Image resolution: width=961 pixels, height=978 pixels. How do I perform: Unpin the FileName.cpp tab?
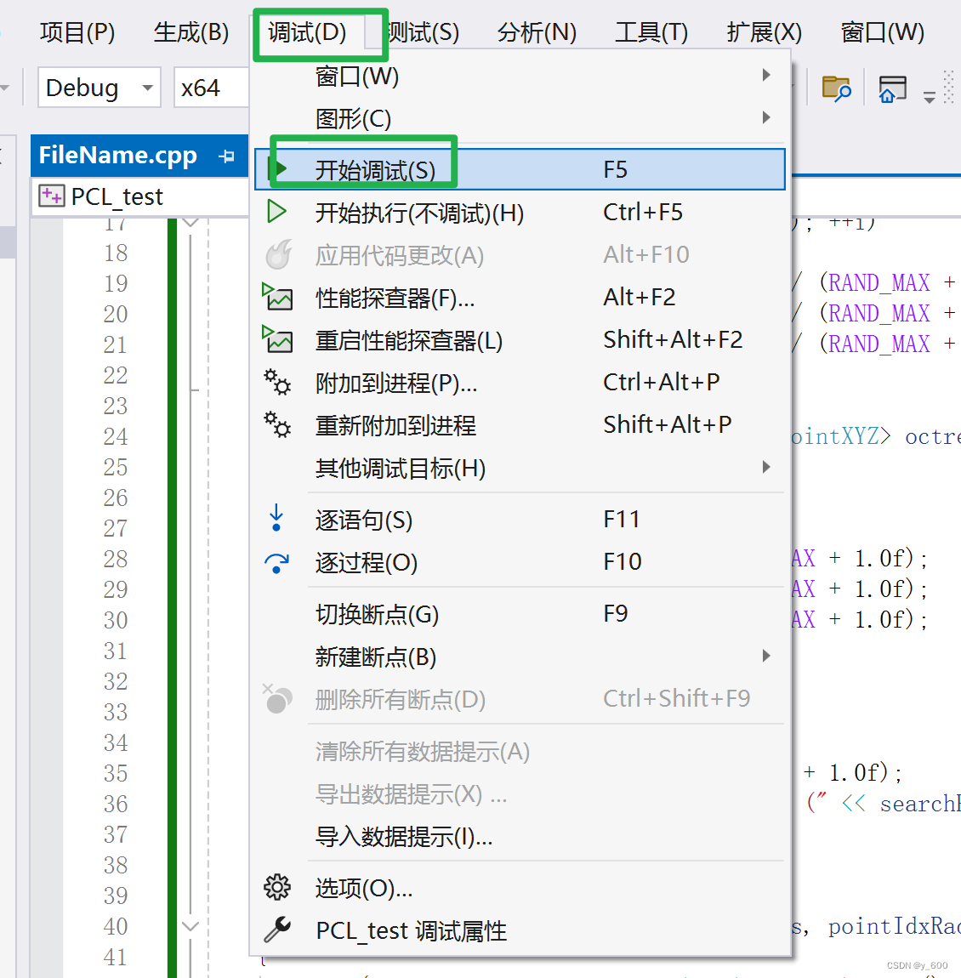click(227, 156)
